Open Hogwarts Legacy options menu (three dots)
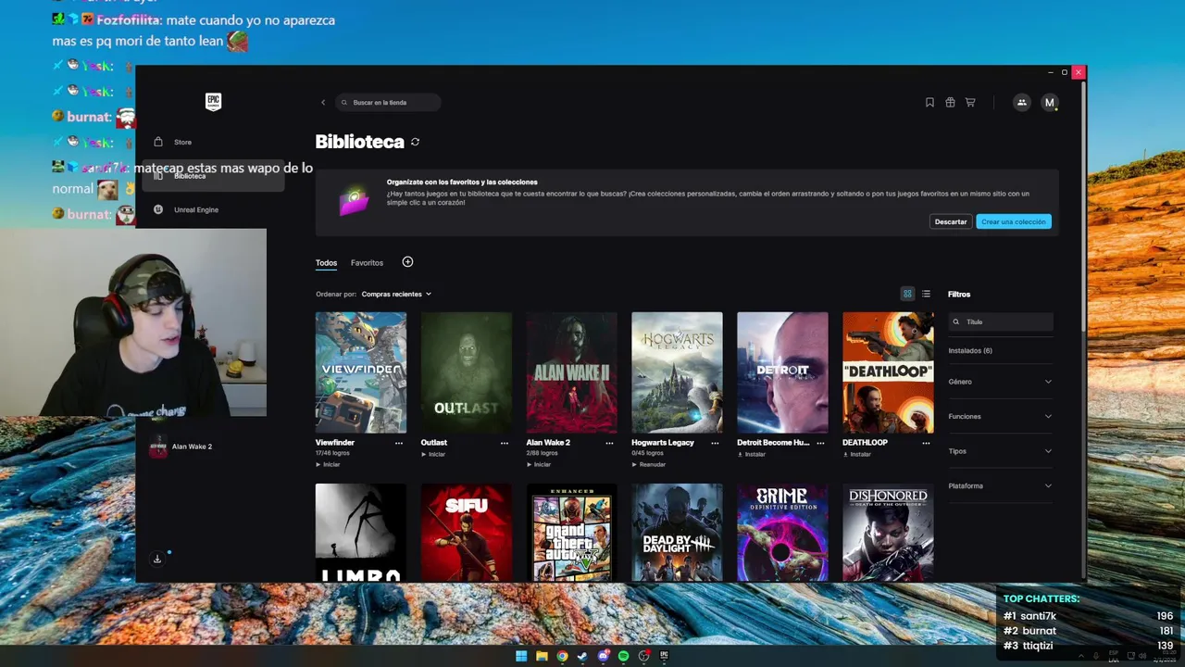This screenshot has width=1185, height=667. (x=715, y=443)
